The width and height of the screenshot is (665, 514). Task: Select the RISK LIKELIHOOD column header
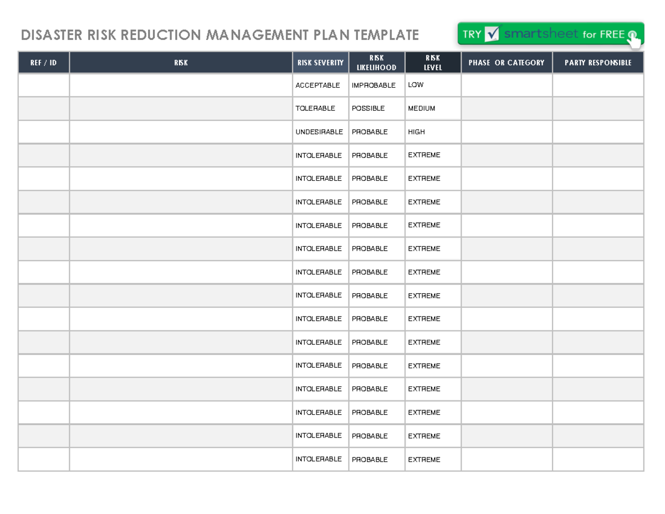click(x=377, y=63)
